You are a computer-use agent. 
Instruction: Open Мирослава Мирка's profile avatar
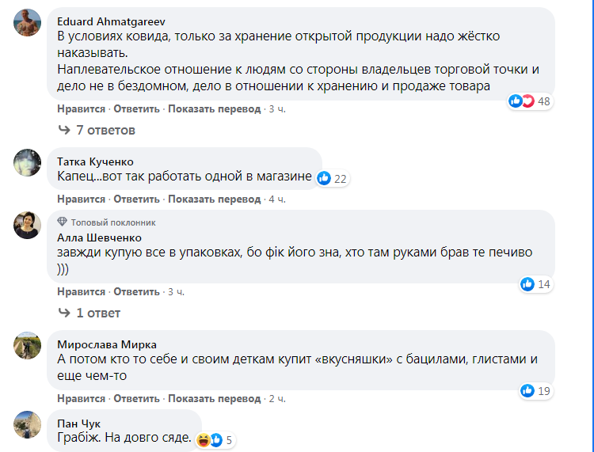28,344
